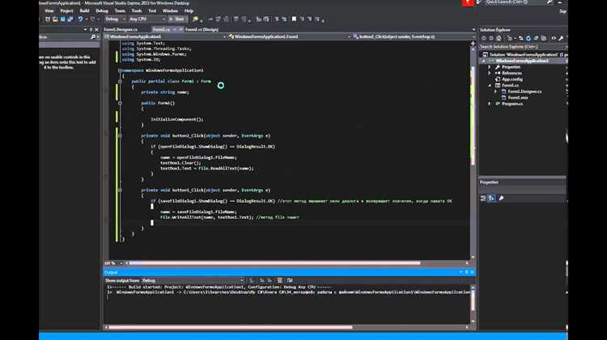Click the Solution Explorer Refresh icon
607x340 pixels.
click(x=528, y=38)
